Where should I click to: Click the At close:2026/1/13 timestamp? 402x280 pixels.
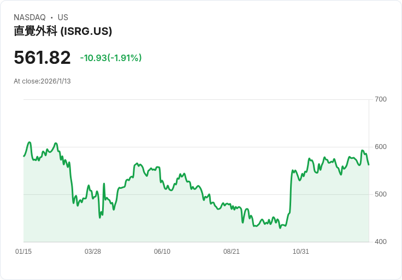coord(42,81)
